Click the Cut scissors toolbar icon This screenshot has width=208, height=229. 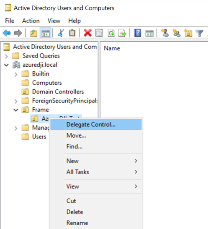(x=61, y=33)
